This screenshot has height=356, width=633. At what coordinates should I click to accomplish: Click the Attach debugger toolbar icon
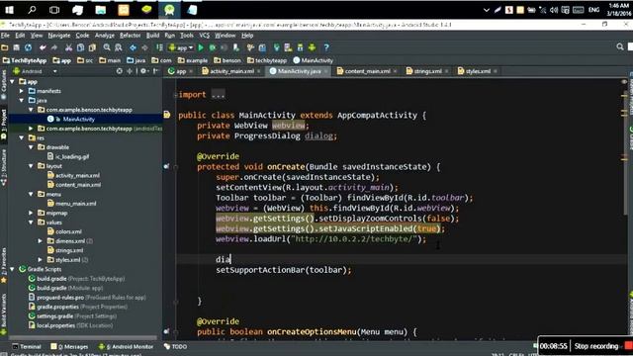(x=236, y=47)
